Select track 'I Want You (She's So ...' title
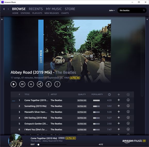Viewport: 149px width, 147px height. click(x=36, y=130)
